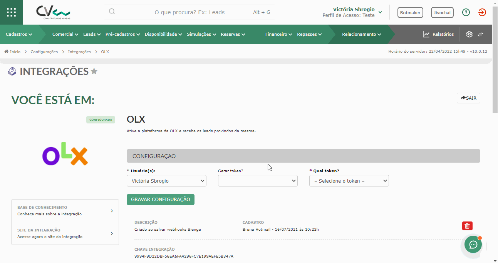Expand the Simulações menu
Image resolution: width=498 pixels, height=263 pixels.
pos(201,34)
